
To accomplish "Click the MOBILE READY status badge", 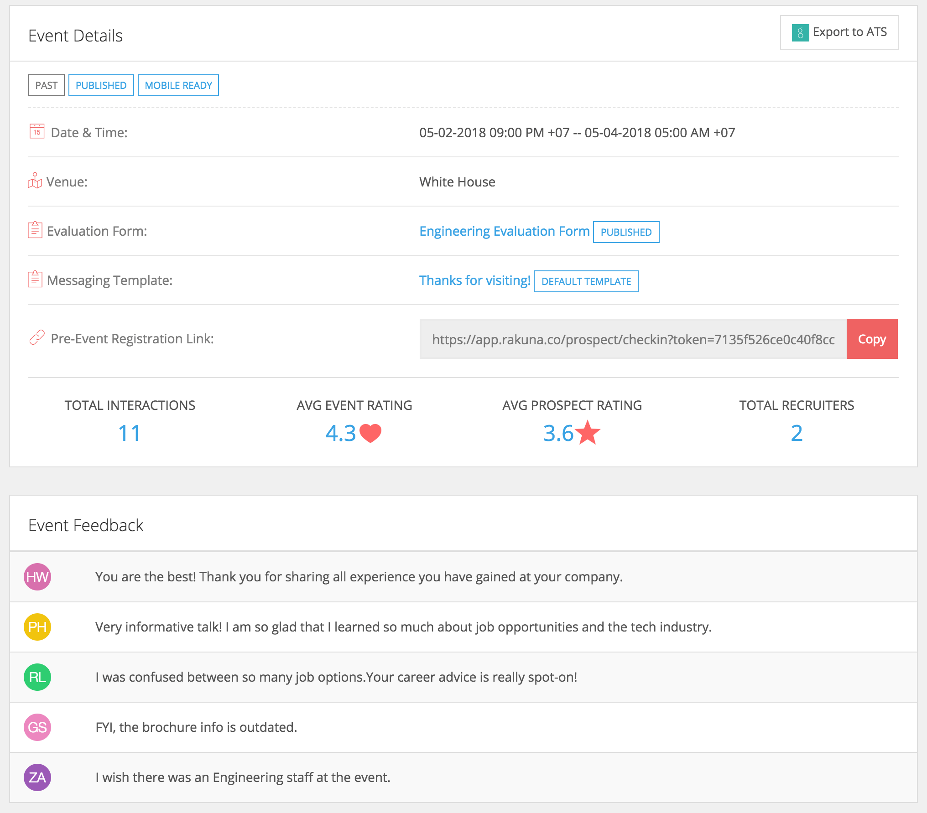I will [178, 85].
